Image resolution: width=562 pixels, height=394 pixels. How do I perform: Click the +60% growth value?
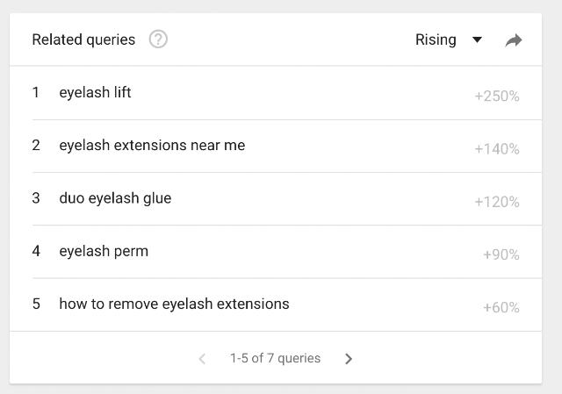(501, 307)
